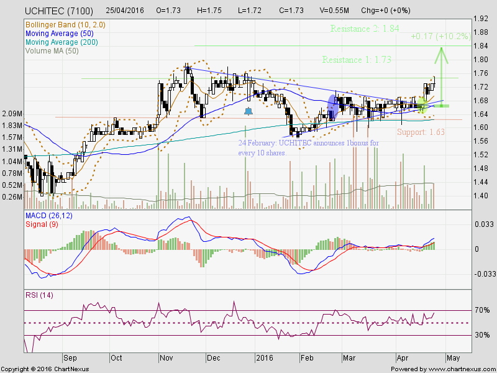The height and width of the screenshot is (373, 497).
Task: Click the Volume MA (50) legend label
Action: pos(52,51)
